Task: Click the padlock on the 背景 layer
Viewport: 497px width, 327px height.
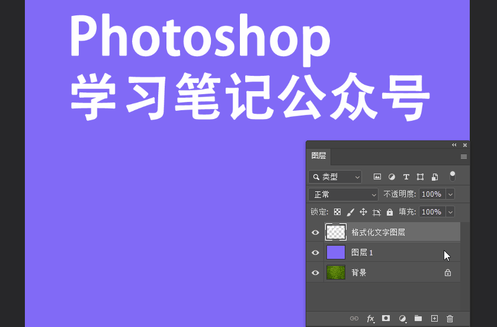Action: tap(448, 272)
